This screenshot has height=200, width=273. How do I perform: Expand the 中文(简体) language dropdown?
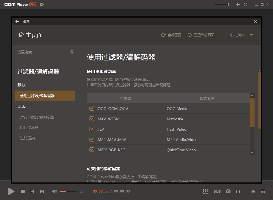tap(241, 35)
